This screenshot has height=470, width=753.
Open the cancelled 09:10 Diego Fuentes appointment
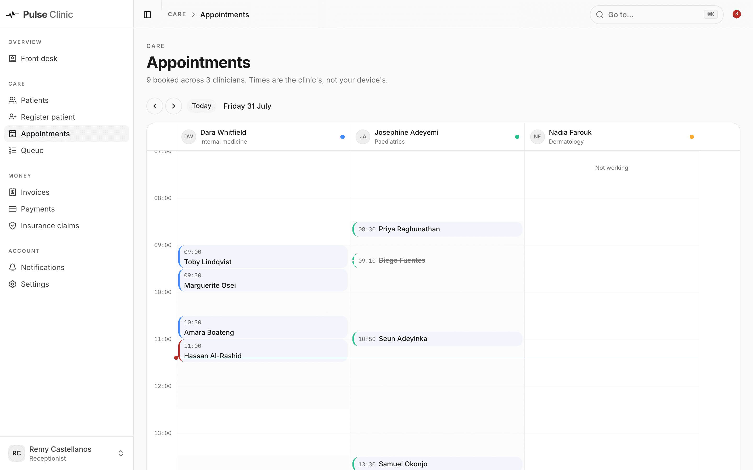pyautogui.click(x=437, y=261)
